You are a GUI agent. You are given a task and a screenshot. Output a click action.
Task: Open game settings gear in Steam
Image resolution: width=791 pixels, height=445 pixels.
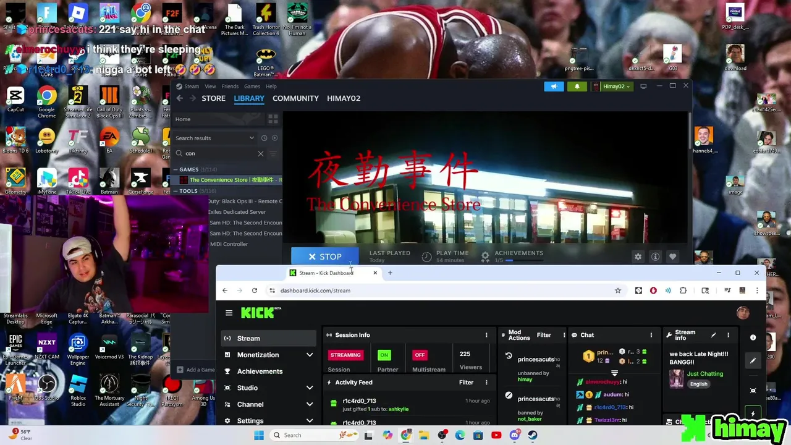(638, 256)
